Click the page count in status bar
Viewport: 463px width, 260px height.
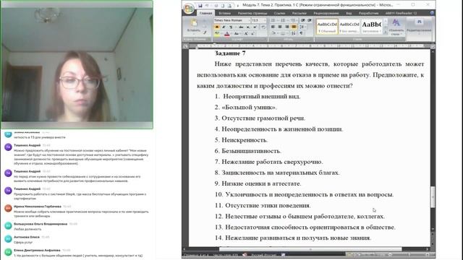click(x=196, y=255)
